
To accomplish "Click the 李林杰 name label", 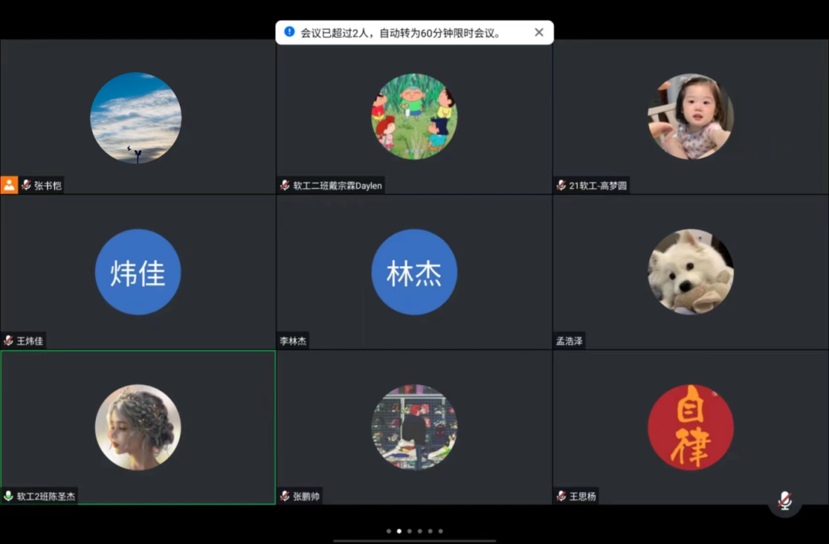I will (292, 341).
